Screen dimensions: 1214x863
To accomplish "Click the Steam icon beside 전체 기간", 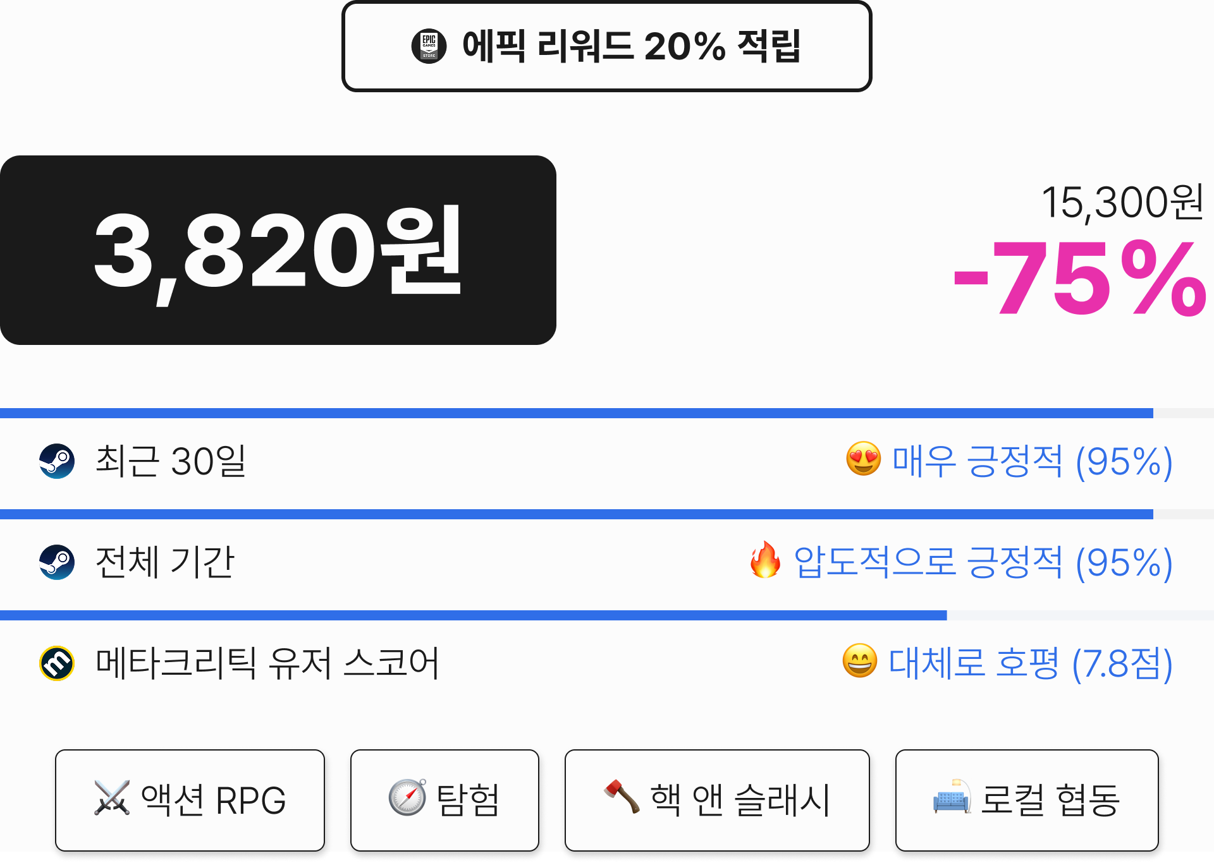I will (57, 562).
